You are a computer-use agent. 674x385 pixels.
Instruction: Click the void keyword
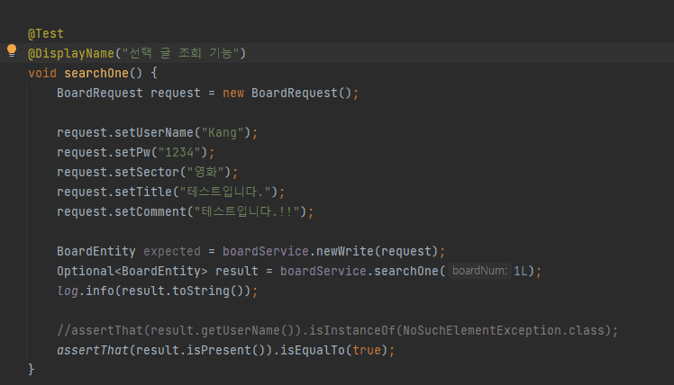pos(42,73)
